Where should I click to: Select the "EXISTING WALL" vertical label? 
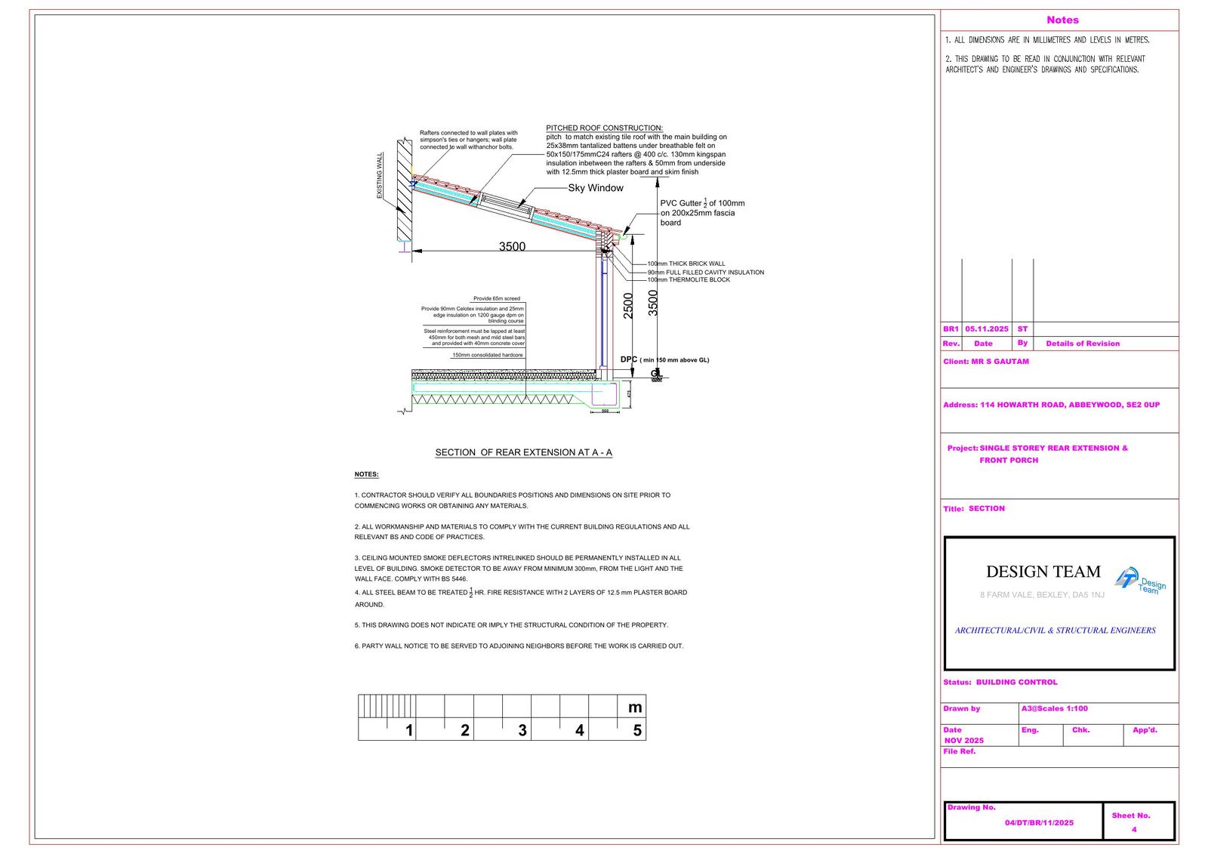(380, 176)
